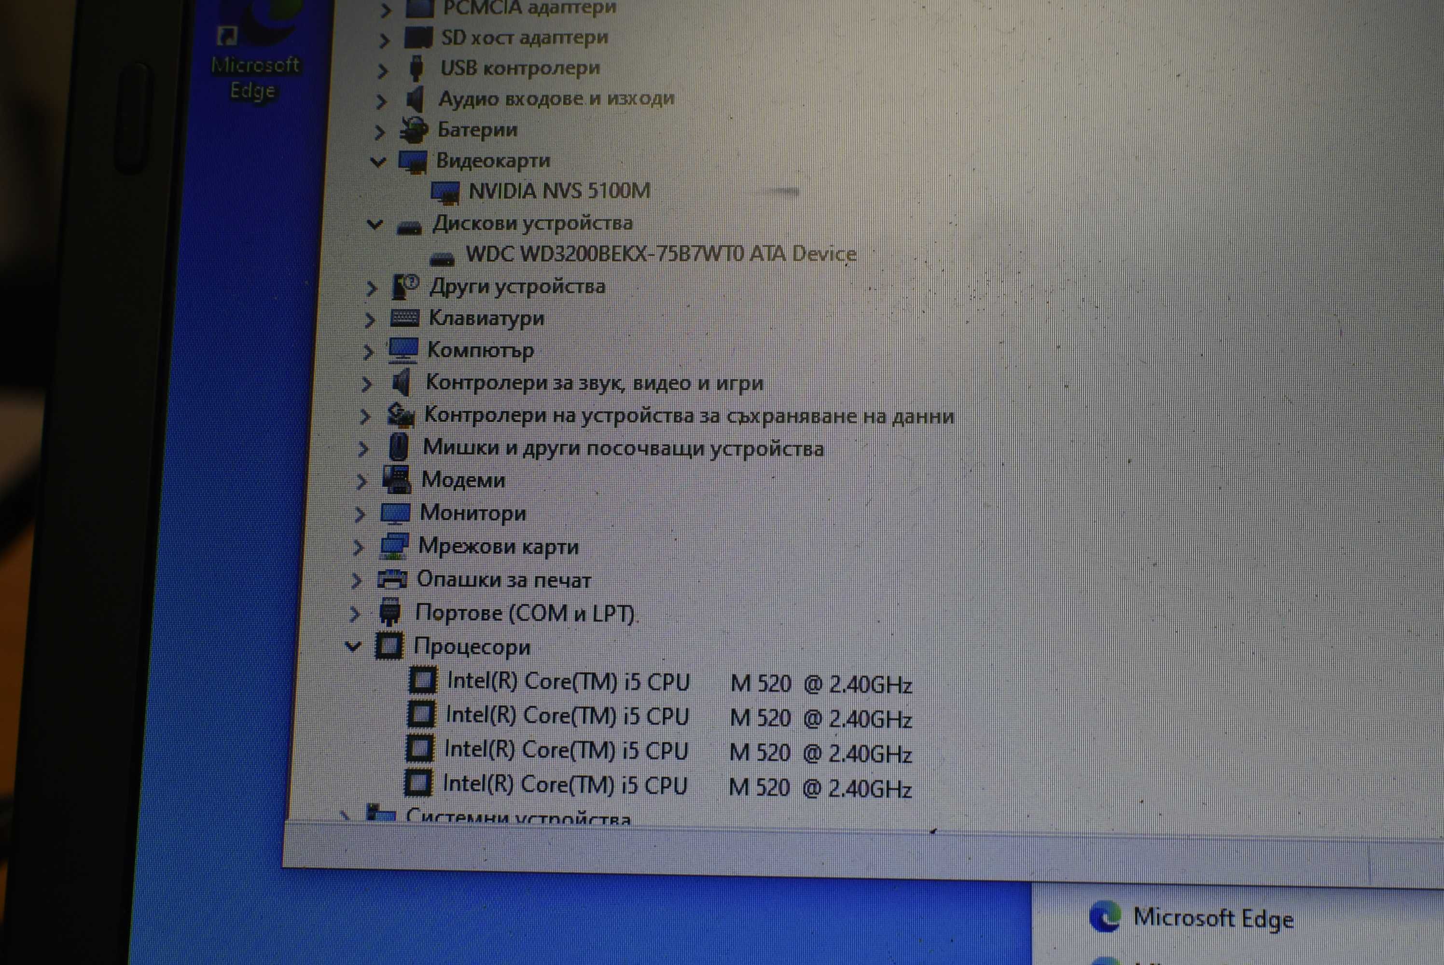
Task: Expand the Модеми node
Action: click(x=362, y=481)
